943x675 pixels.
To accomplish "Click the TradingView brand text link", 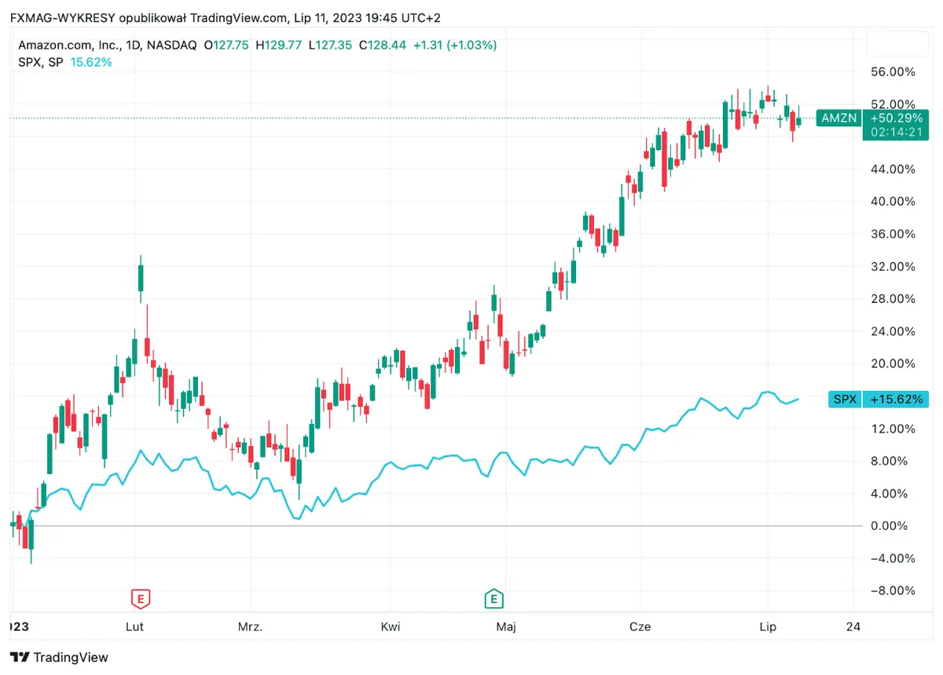I will (72, 657).
